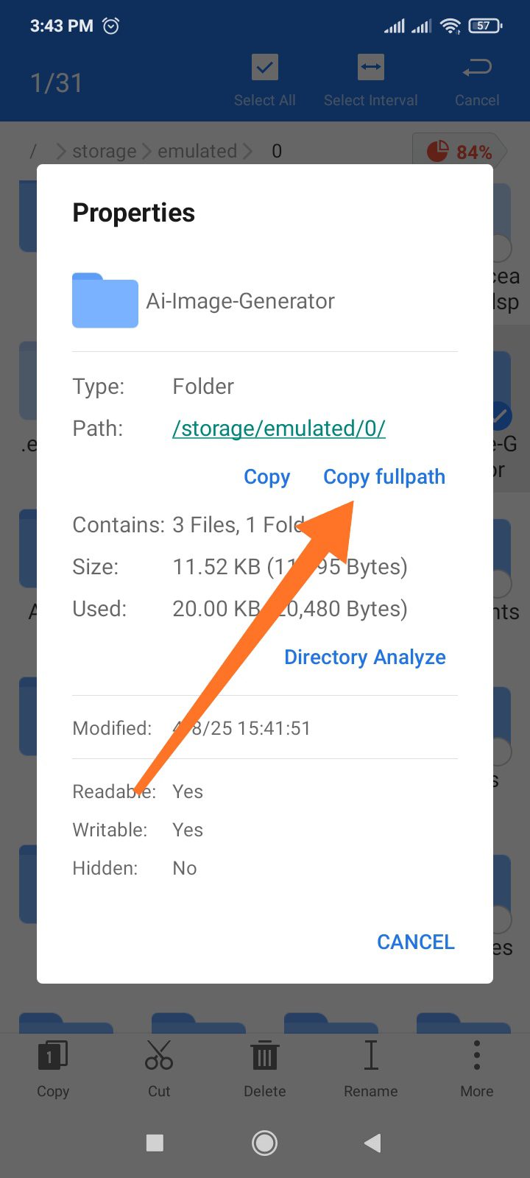
Task: Dismiss dialog with CANCEL
Action: pos(415,942)
